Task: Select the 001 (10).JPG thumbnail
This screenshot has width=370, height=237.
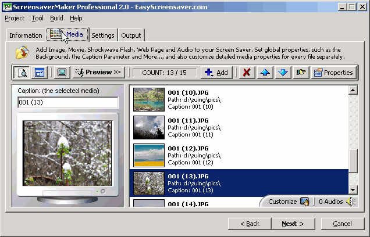Action: click(x=149, y=99)
